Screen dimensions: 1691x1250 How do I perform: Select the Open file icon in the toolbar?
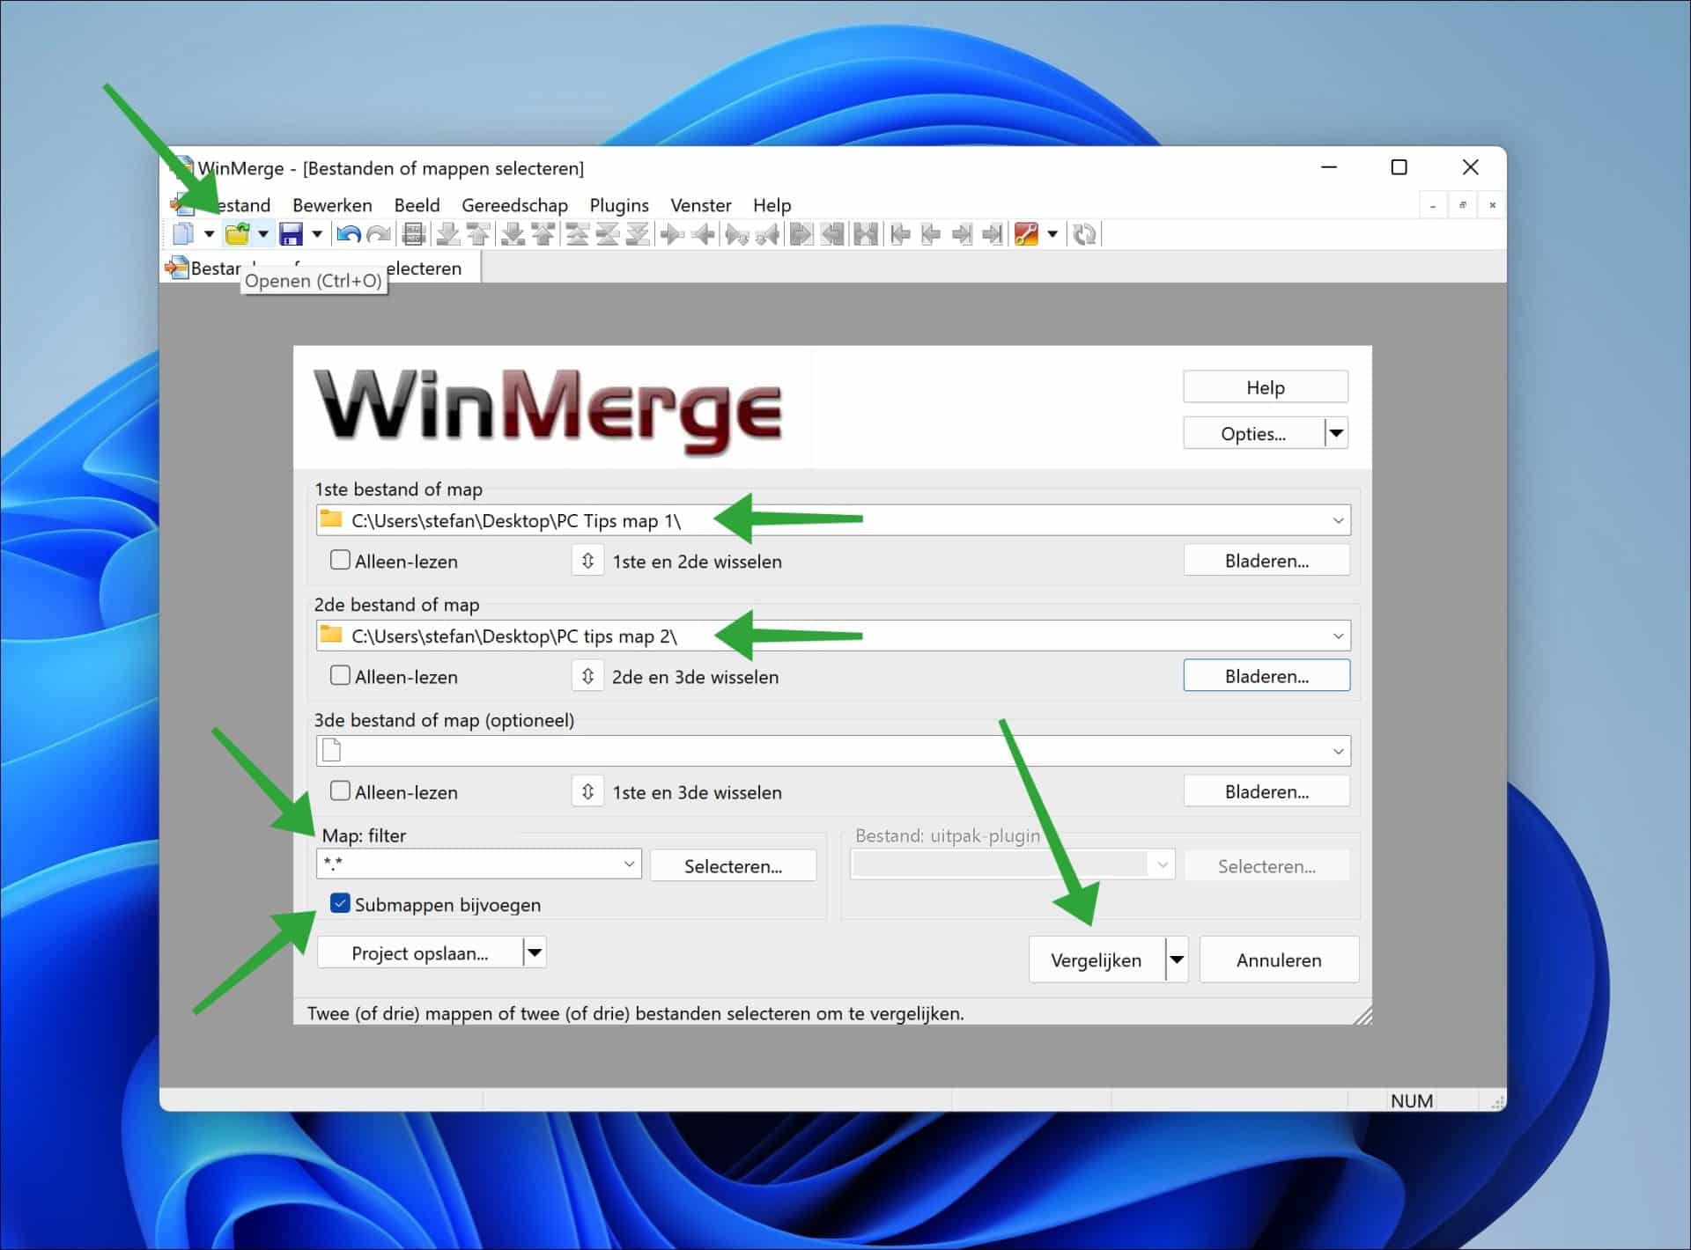pos(239,233)
